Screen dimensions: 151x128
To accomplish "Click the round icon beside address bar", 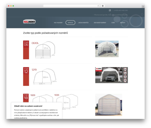I will (x=103, y=6).
